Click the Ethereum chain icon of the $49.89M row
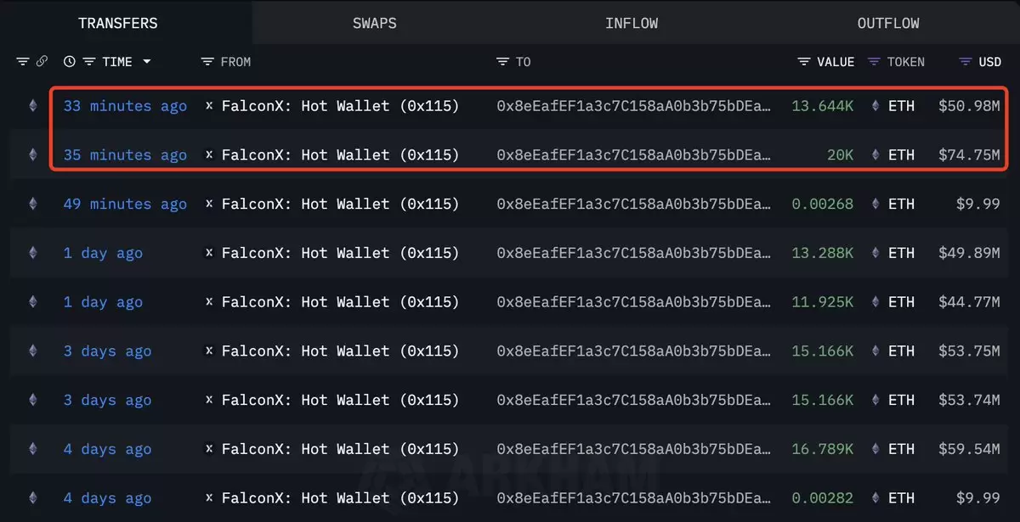Image resolution: width=1020 pixels, height=522 pixels. click(x=33, y=253)
